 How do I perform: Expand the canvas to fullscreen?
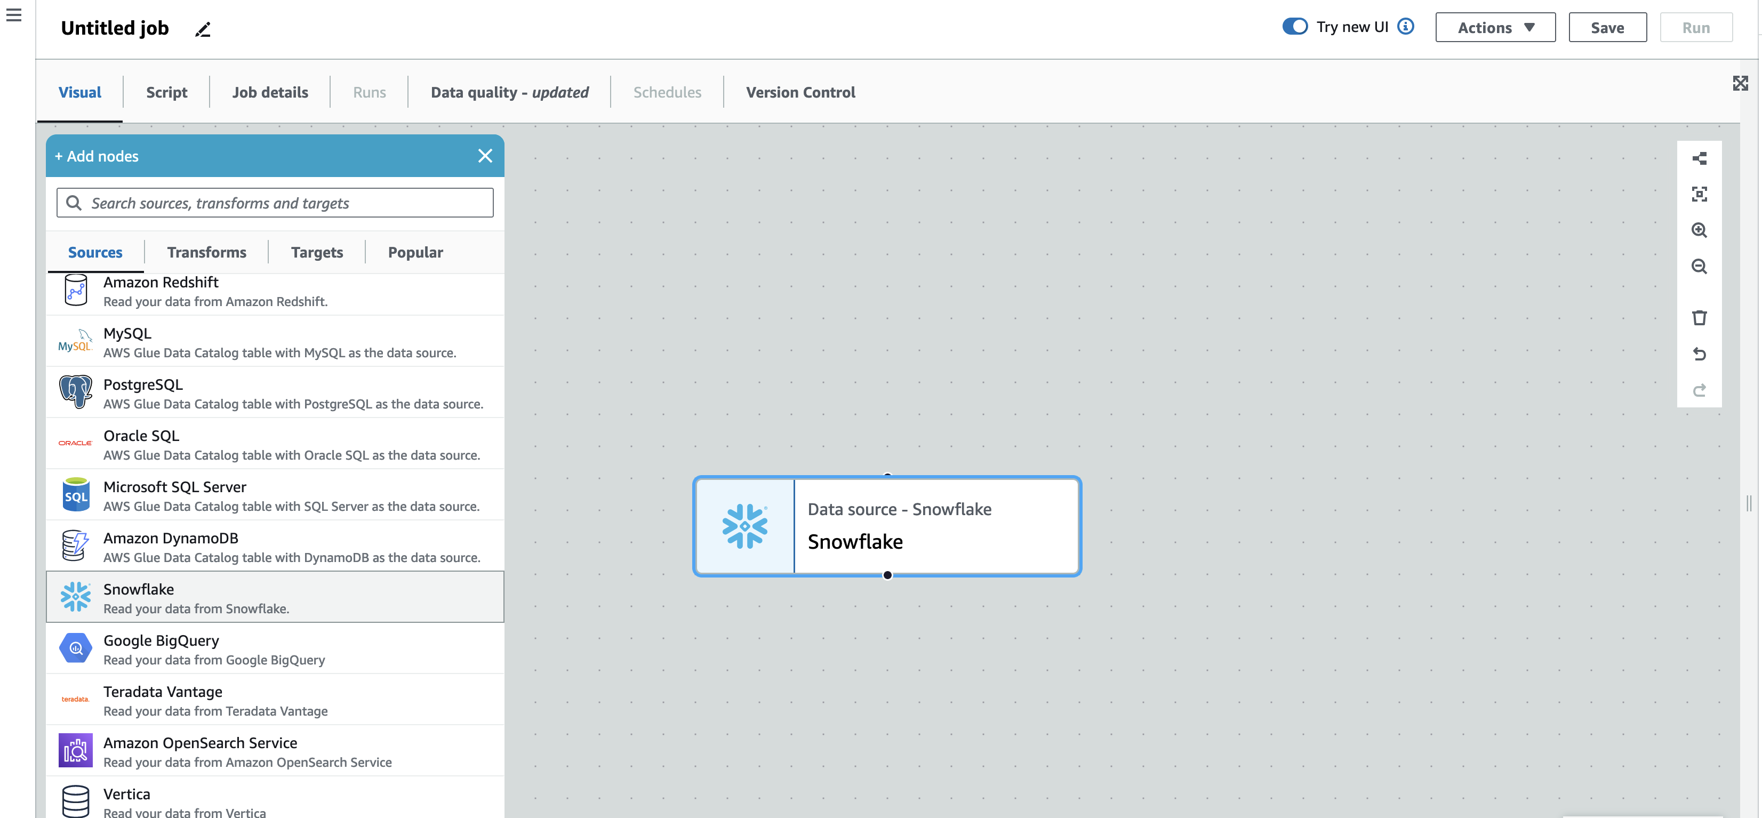pyautogui.click(x=1741, y=83)
